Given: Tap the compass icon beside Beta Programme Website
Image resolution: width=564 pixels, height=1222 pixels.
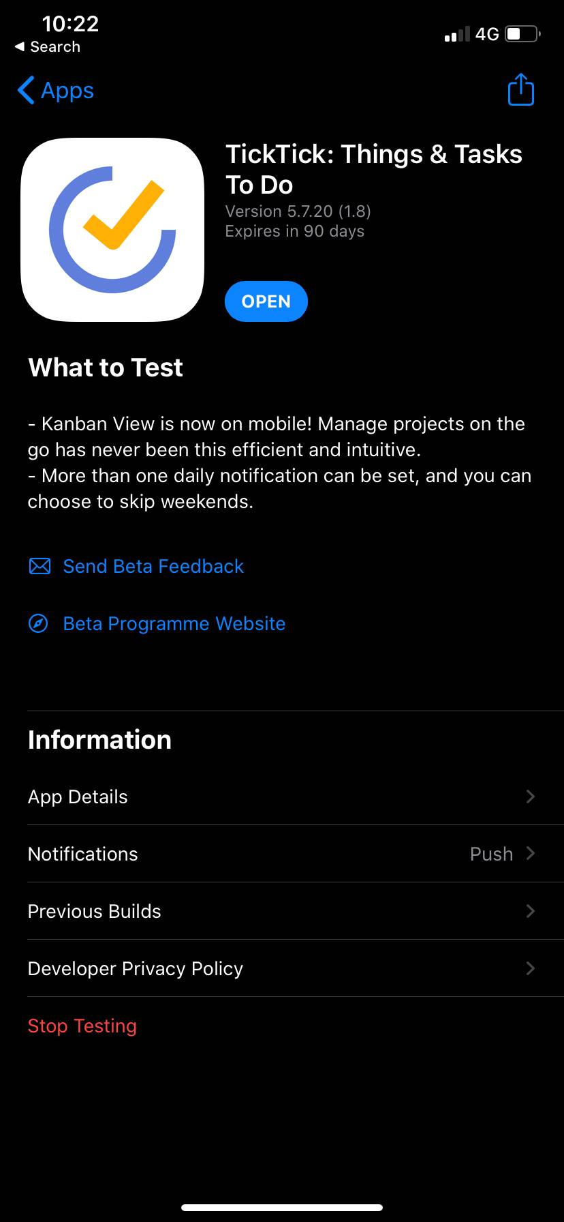Looking at the screenshot, I should (40, 623).
